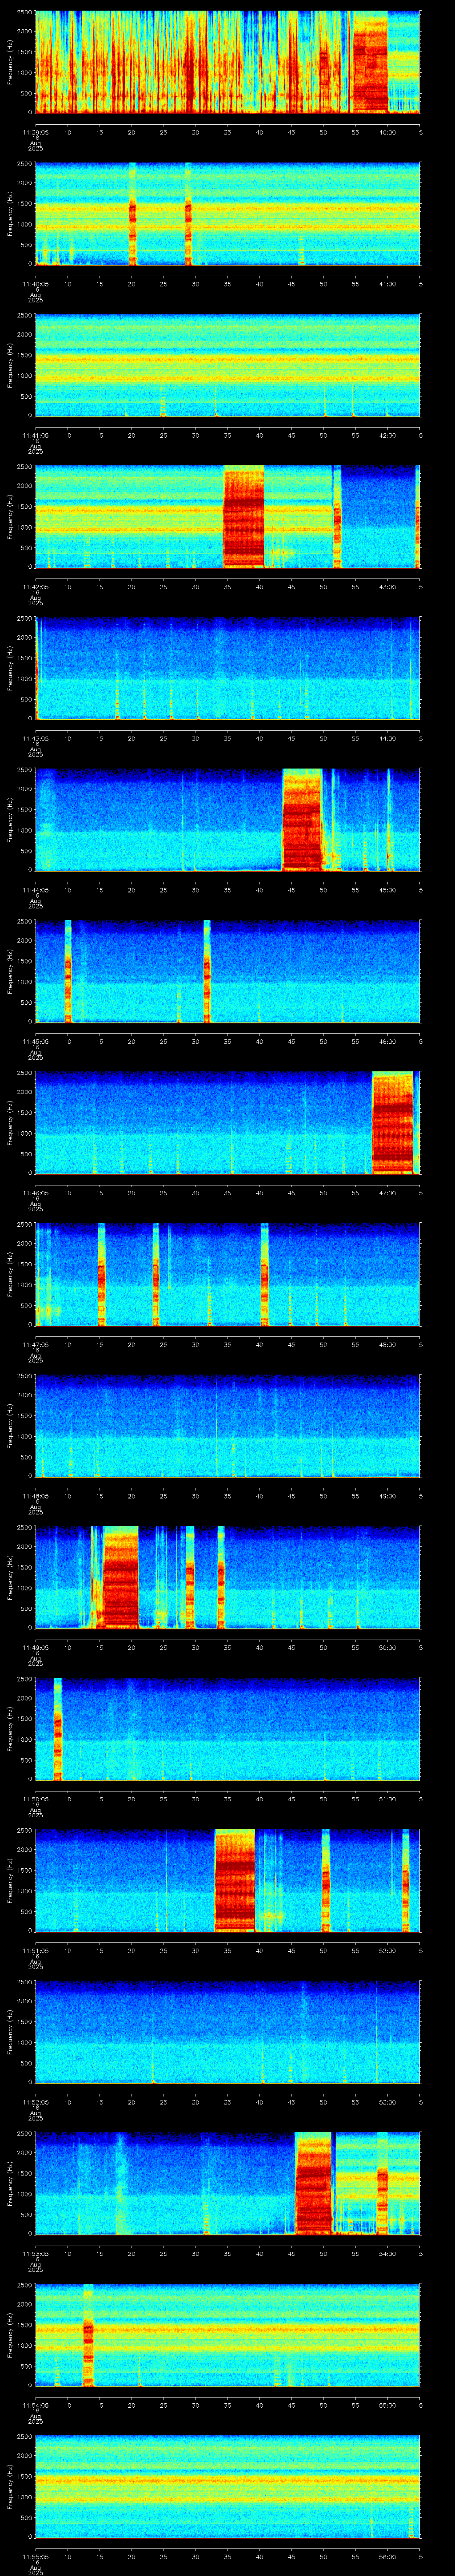The height and width of the screenshot is (2576, 455).
Task: Click the narrow red burst in 11:54:05 spectrogram
Action: [88, 2335]
